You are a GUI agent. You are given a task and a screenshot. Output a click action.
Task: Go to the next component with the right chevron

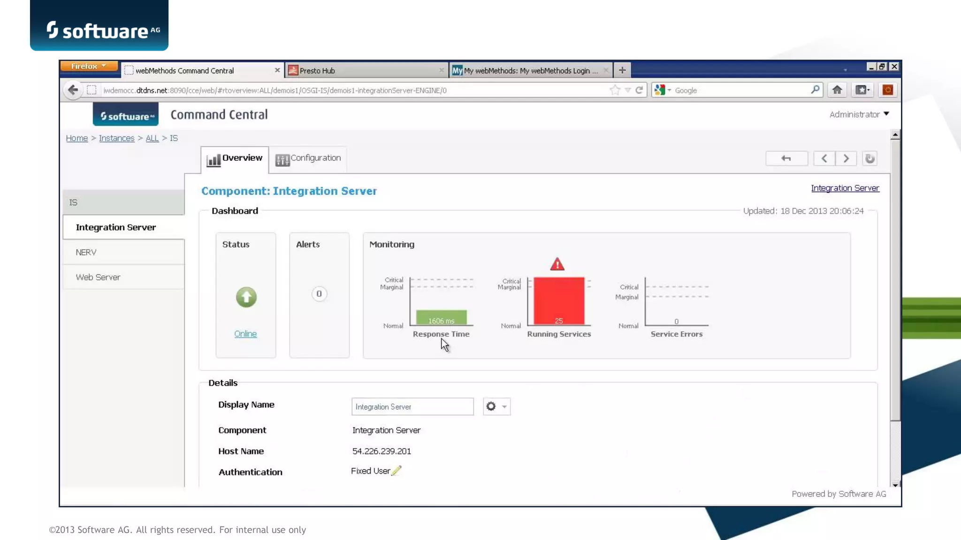846,158
